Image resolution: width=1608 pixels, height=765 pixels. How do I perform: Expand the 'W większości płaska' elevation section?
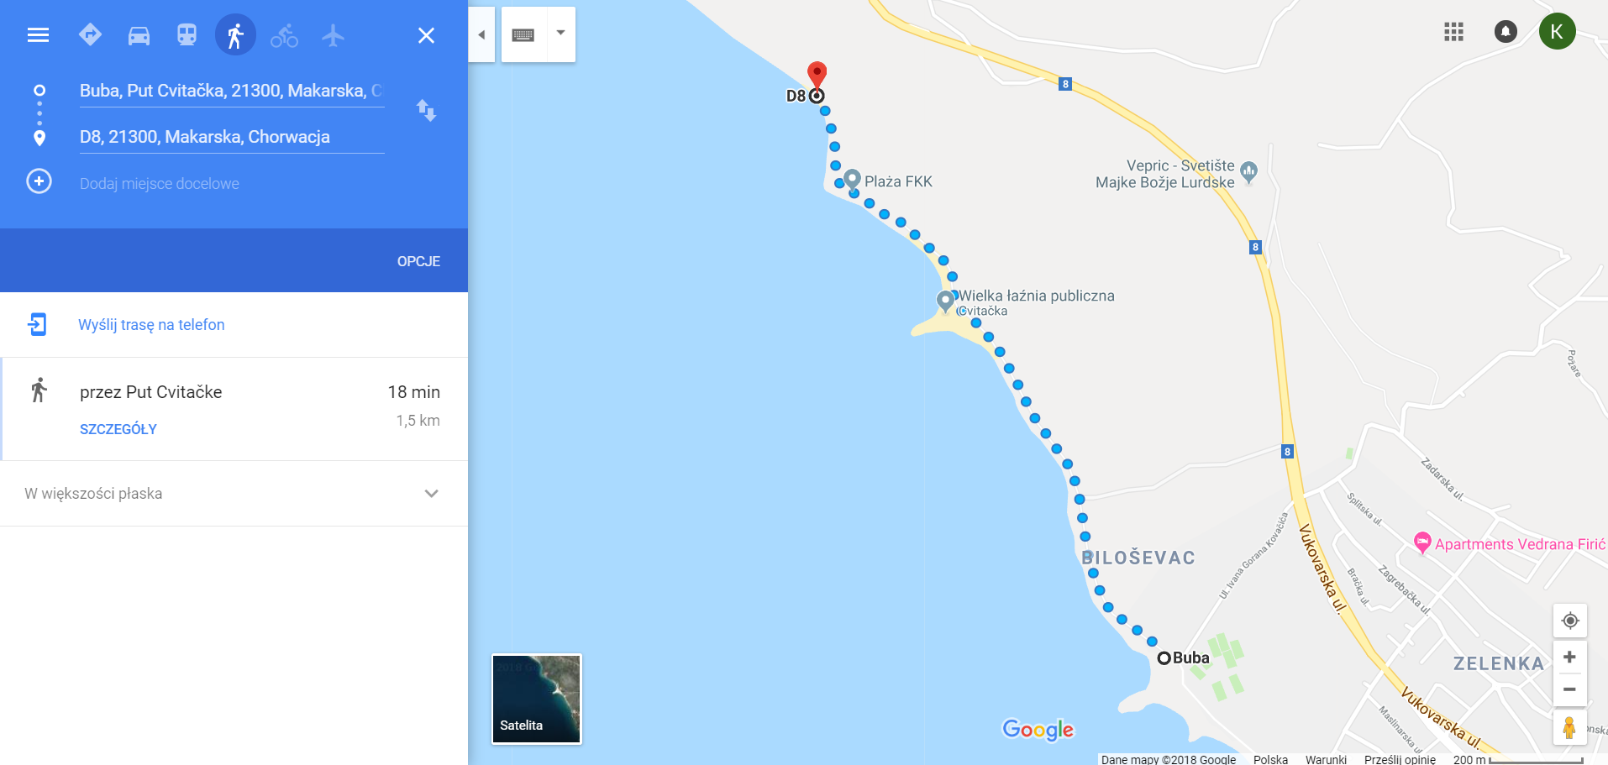coord(234,494)
